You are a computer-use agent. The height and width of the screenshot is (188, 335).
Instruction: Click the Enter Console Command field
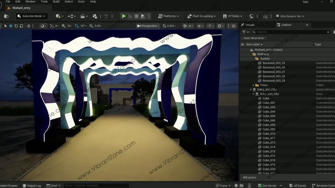pos(96,185)
